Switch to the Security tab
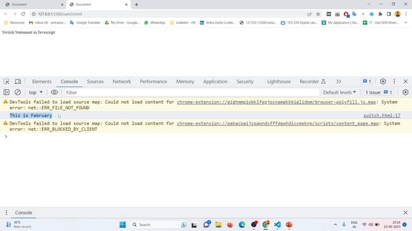 [x=245, y=81]
